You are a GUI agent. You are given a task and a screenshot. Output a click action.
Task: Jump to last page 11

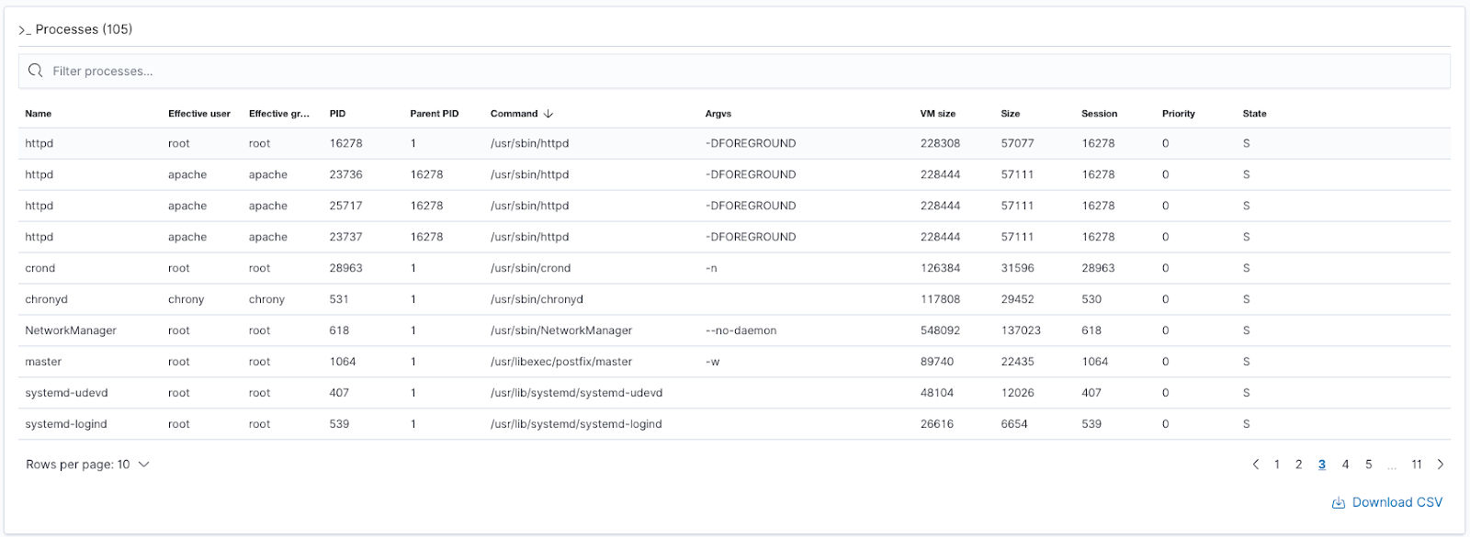click(1417, 464)
